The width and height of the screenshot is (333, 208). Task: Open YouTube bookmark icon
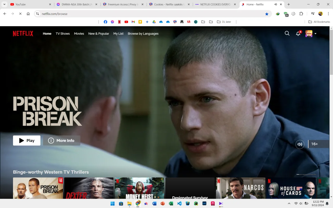[x=126, y=22]
